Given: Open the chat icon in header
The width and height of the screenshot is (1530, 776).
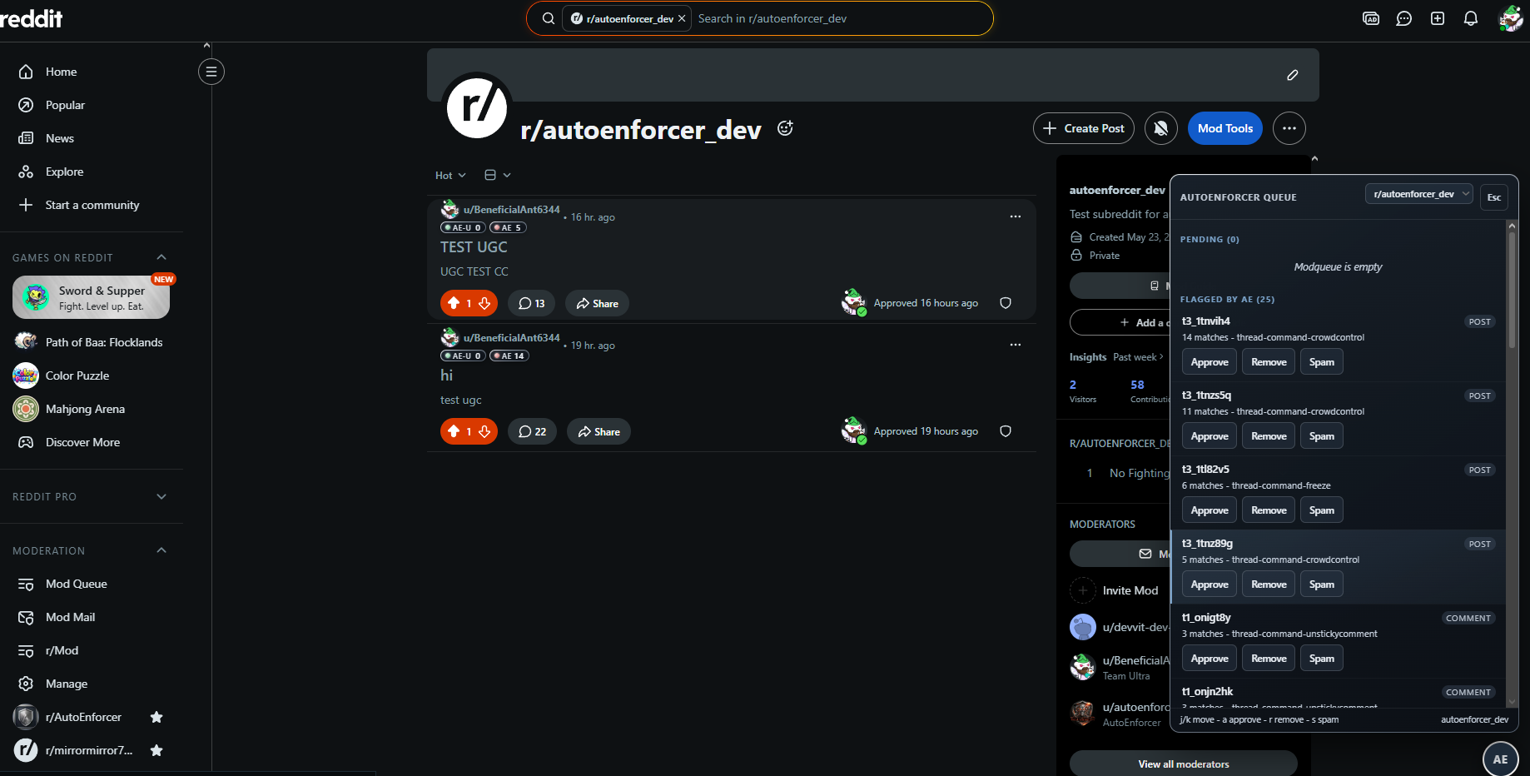Looking at the screenshot, I should point(1404,18).
